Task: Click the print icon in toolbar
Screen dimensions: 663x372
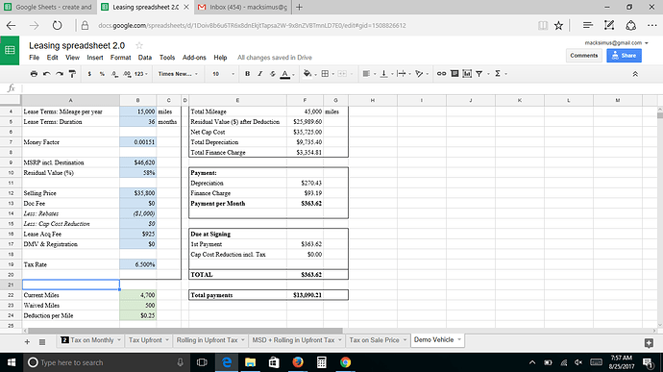Action: click(x=34, y=74)
